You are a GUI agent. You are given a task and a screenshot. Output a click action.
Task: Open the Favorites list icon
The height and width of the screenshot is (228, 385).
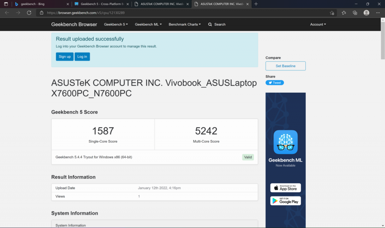(343, 13)
